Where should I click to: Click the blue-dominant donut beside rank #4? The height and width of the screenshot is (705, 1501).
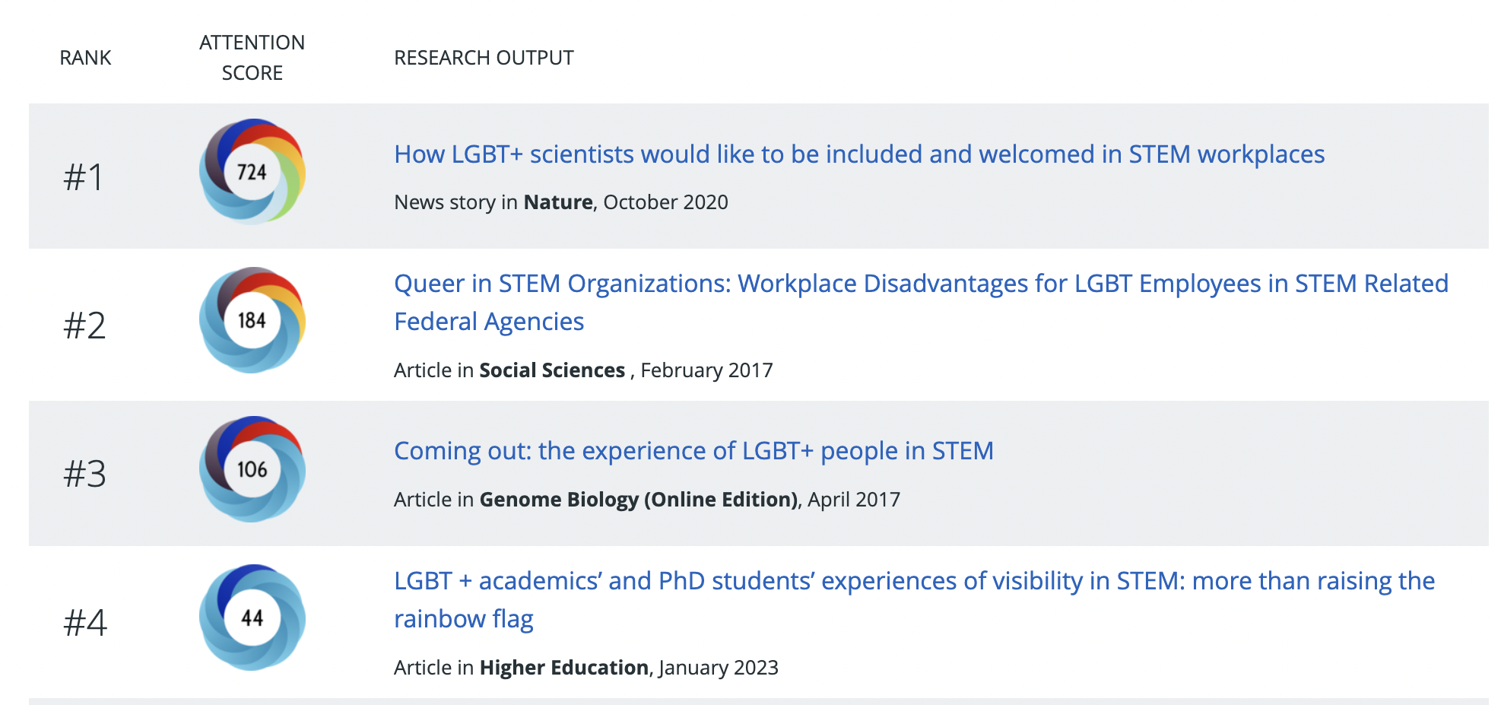tap(252, 618)
